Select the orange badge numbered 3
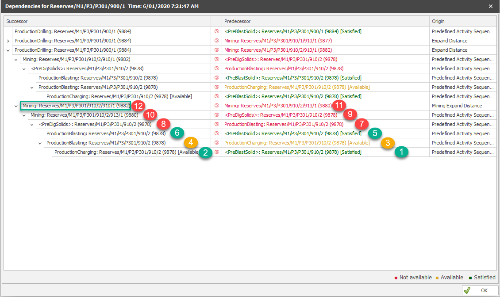500x297 pixels. [388, 143]
